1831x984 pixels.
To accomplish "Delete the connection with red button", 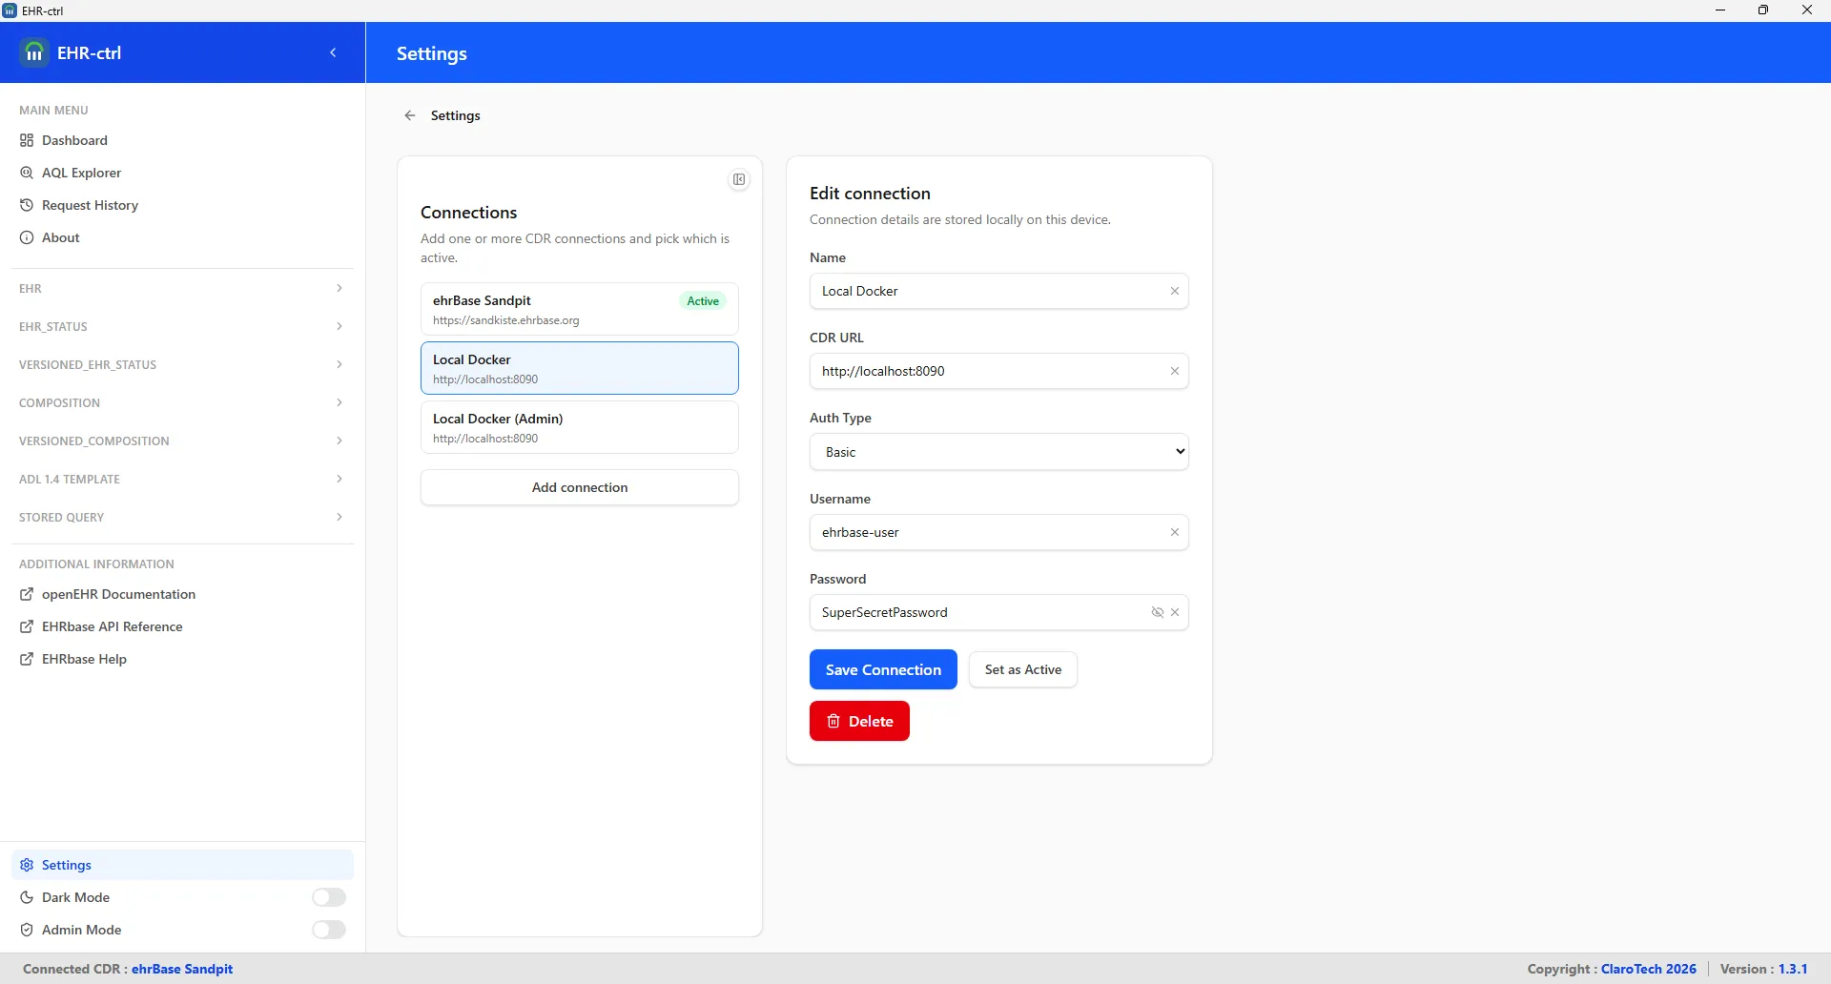I will tap(859, 721).
